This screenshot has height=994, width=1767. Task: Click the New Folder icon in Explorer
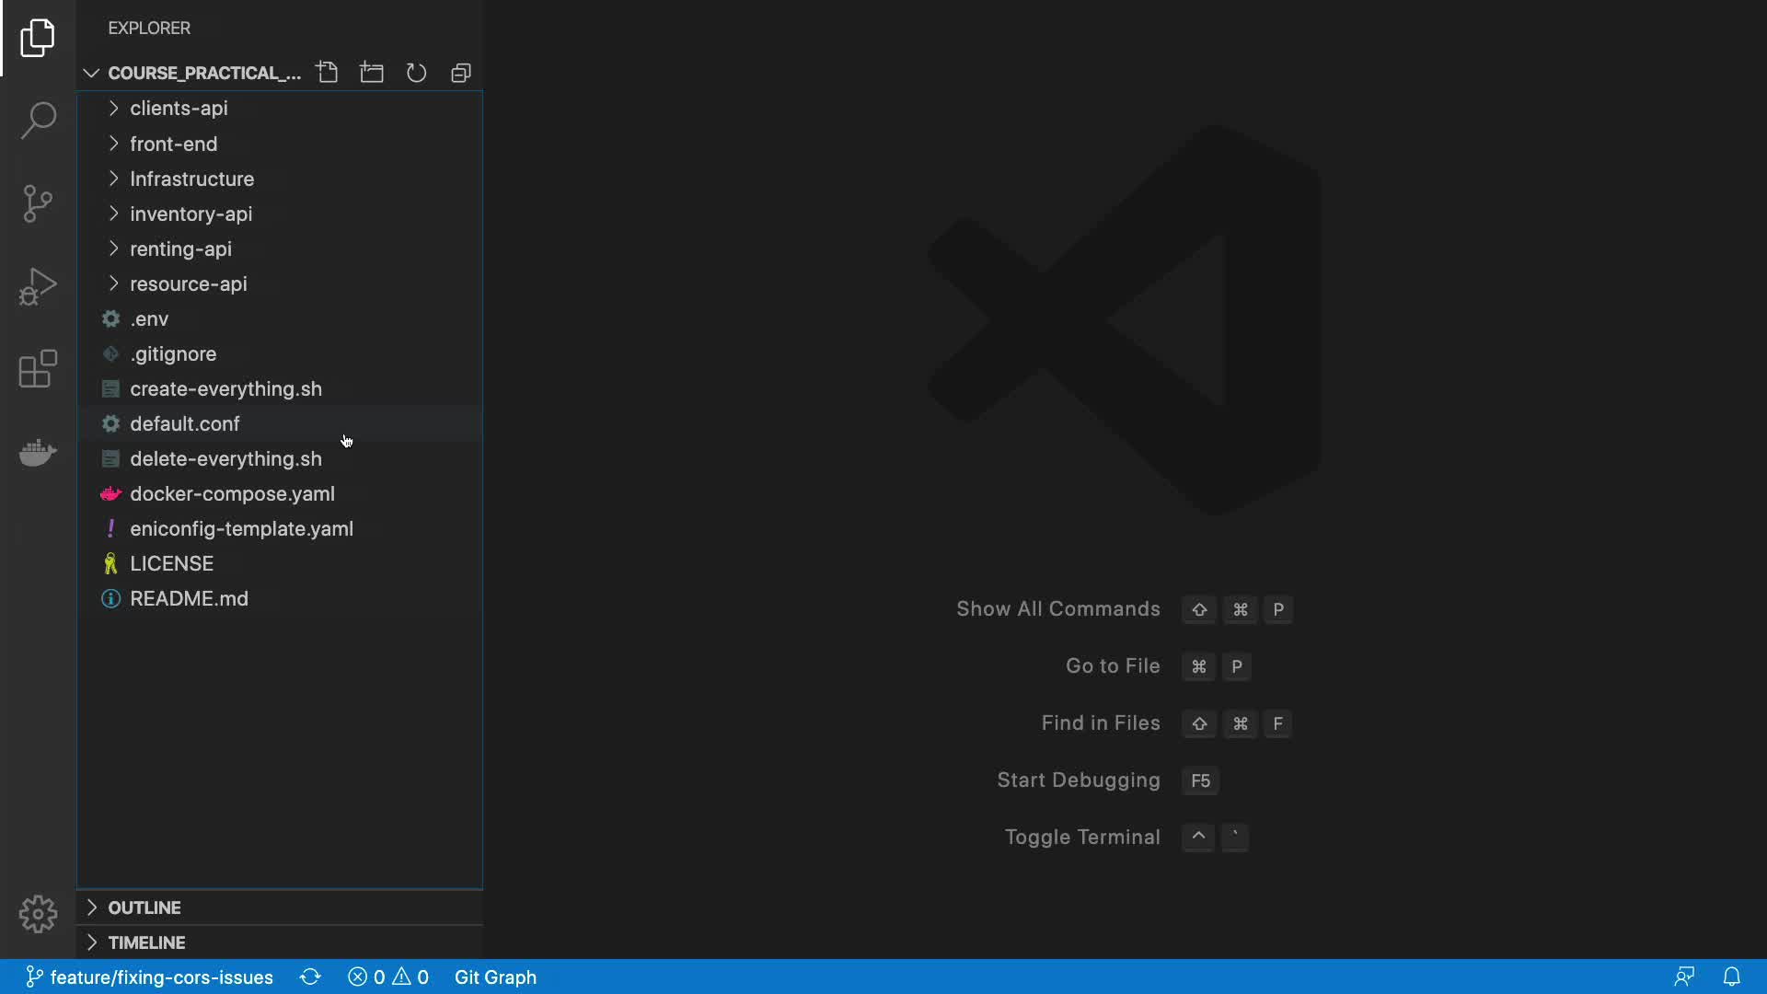[372, 73]
